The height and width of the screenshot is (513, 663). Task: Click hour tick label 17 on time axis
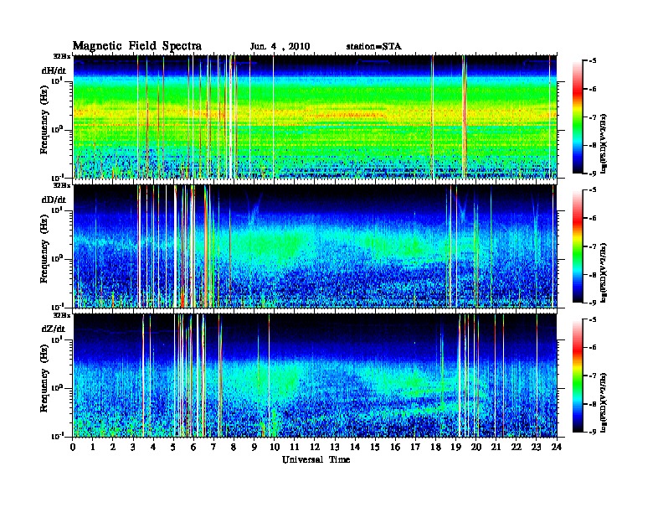(x=416, y=447)
